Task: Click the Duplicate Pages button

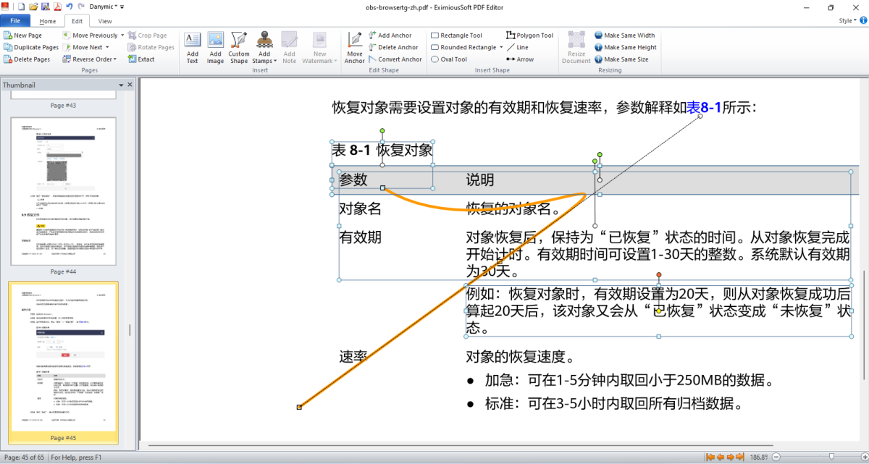Action: (31, 47)
